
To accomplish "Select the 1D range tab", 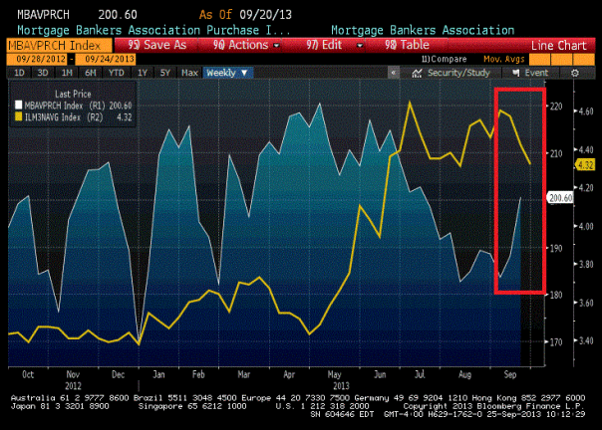I will point(19,73).
